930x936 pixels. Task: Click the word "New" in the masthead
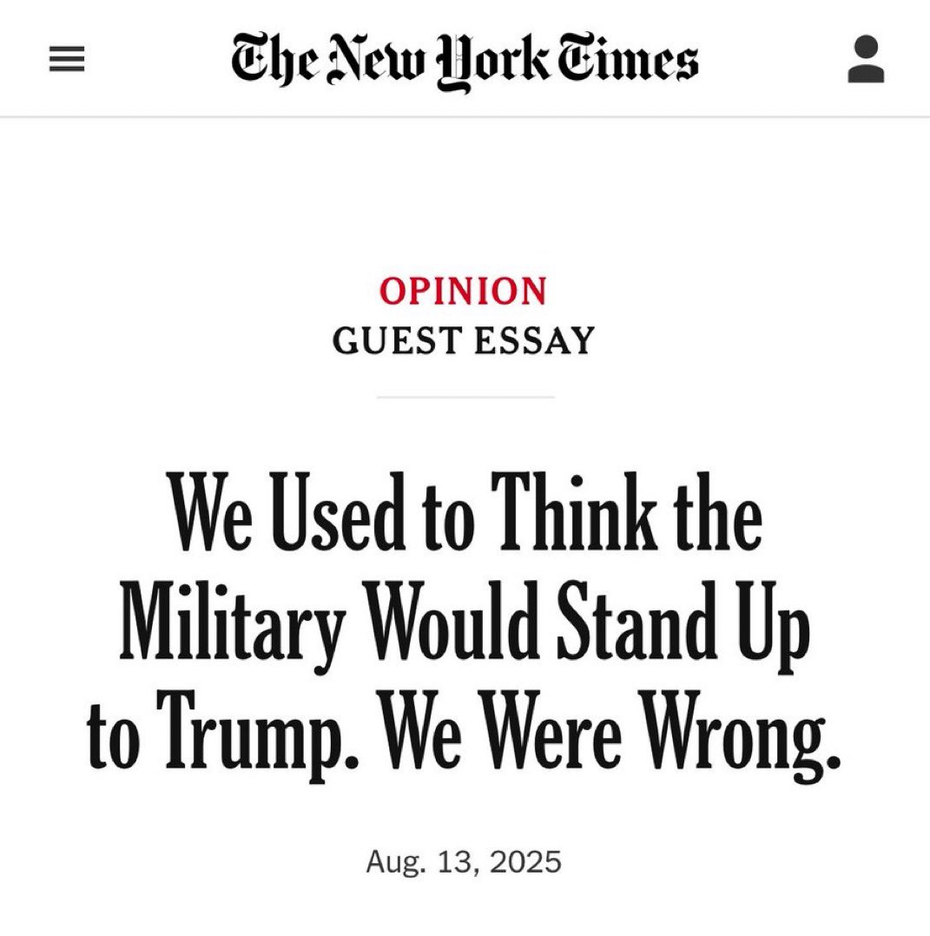tap(378, 56)
